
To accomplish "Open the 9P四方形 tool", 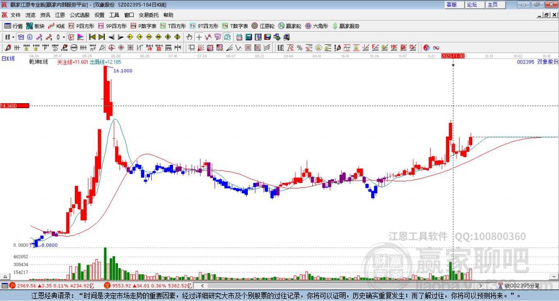I will (x=112, y=26).
